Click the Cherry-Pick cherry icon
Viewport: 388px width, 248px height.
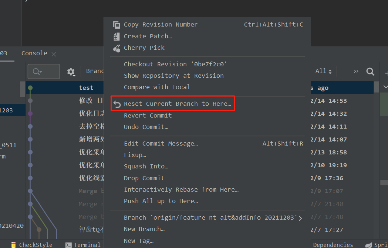[x=117, y=48]
